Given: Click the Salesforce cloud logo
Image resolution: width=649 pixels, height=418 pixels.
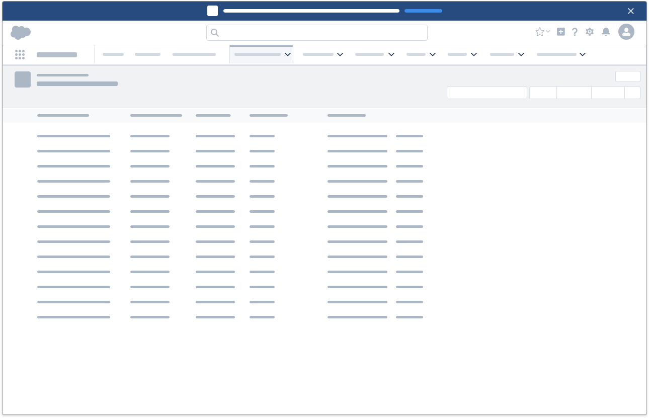Looking at the screenshot, I should point(20,32).
